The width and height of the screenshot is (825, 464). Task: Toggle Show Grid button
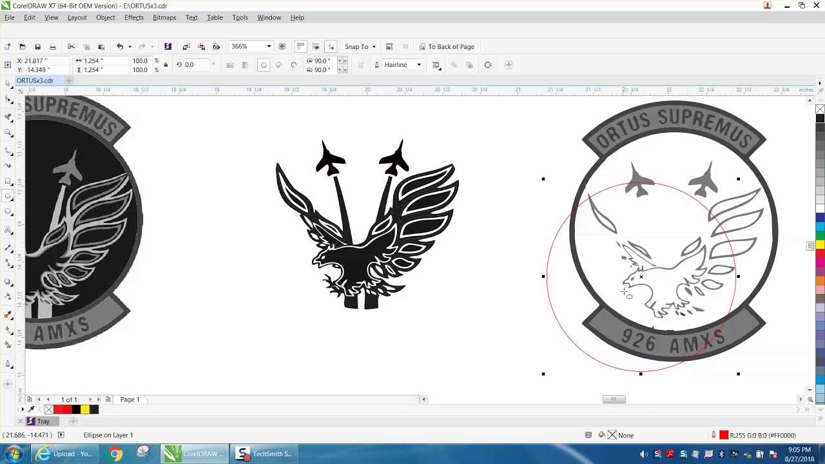(316, 46)
